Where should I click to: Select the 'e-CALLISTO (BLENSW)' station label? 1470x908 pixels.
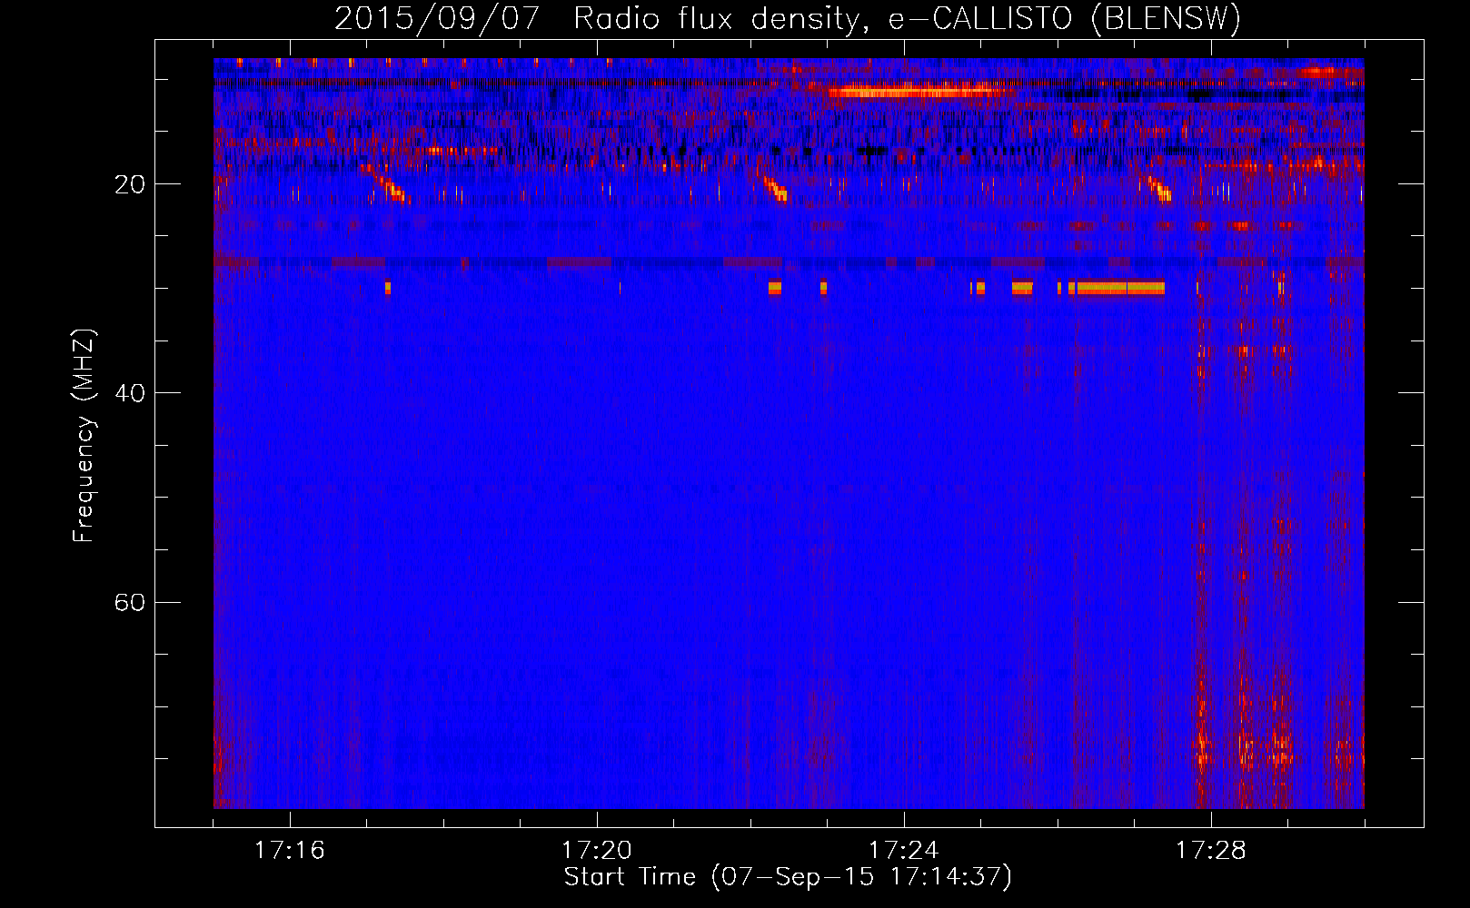pyautogui.click(x=1064, y=18)
